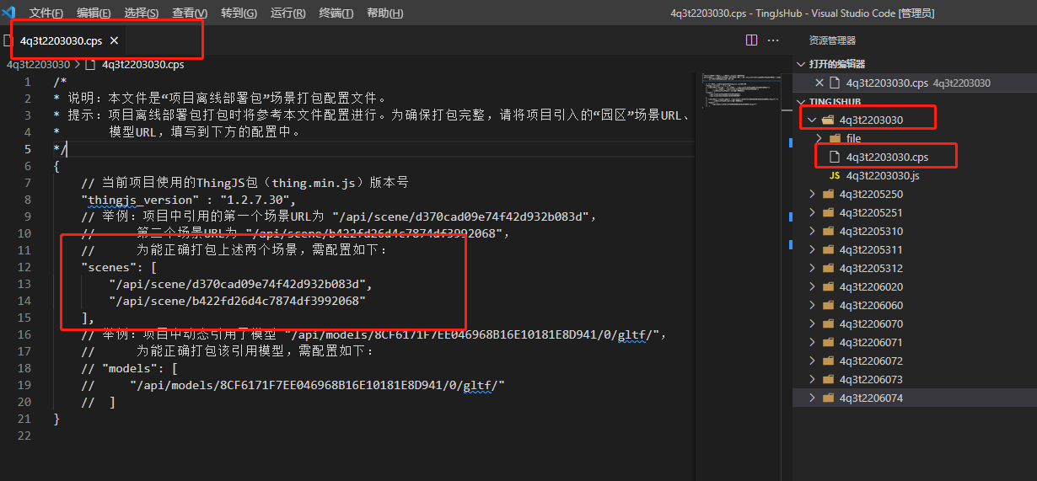Expand the 4q3t2205311 folder
Screen dimensions: 1037x481
coord(813,249)
